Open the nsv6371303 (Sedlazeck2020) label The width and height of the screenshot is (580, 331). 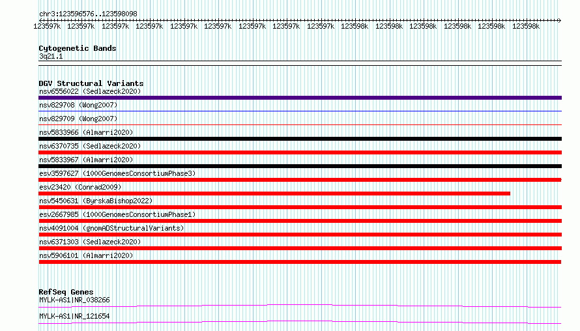point(90,242)
